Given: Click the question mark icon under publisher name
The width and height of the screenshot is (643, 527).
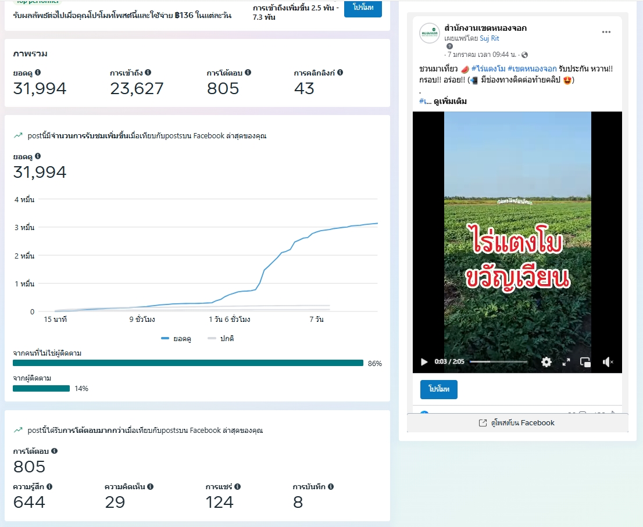Looking at the screenshot, I should tap(449, 46).
